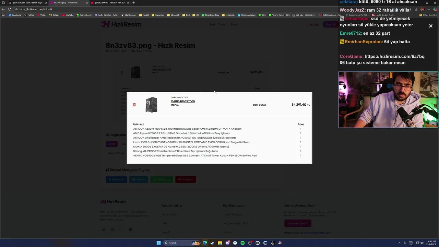Open Steam from the taskbar

[212, 243]
